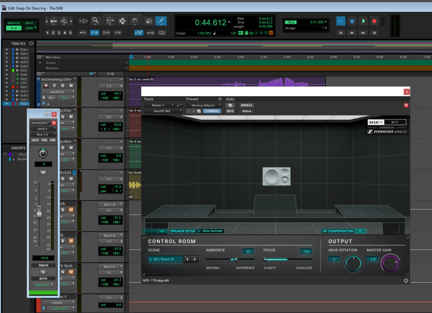
Task: Open waveform track view selector
Action: (58, 92)
